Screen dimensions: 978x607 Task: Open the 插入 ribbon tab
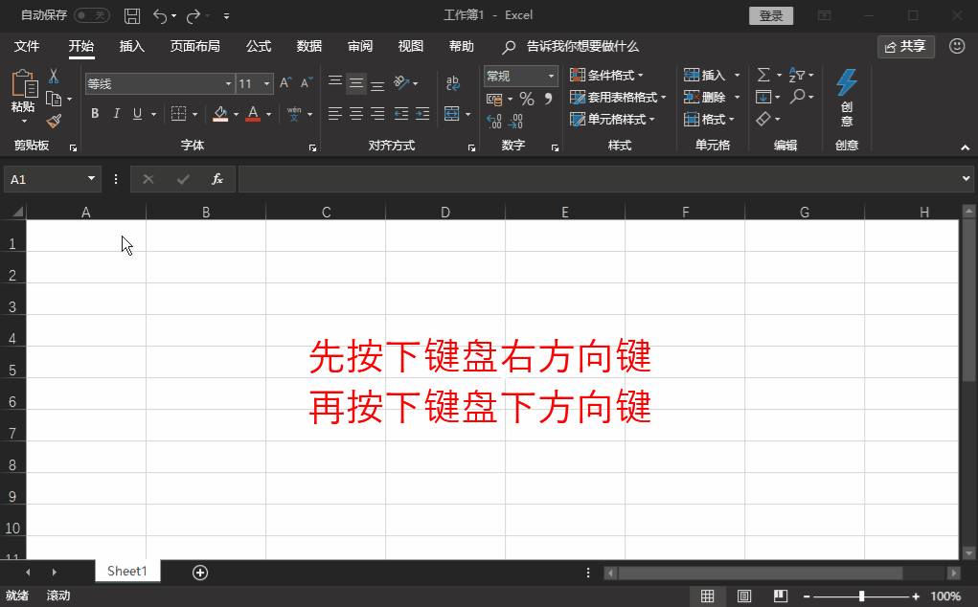tap(132, 46)
